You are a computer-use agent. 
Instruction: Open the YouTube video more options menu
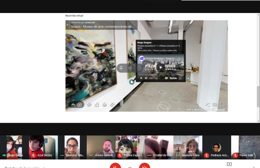[179, 59]
